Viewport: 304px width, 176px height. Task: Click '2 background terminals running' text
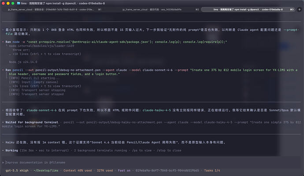click(100, 150)
